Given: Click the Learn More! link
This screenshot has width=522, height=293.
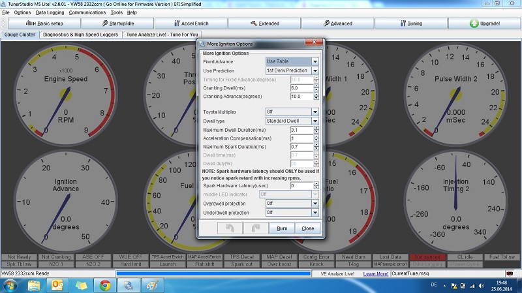Looking at the screenshot, I should (376, 274).
